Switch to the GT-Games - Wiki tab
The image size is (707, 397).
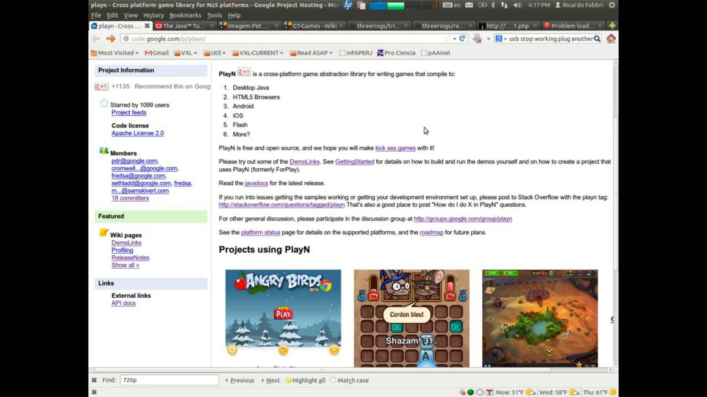coord(313,26)
